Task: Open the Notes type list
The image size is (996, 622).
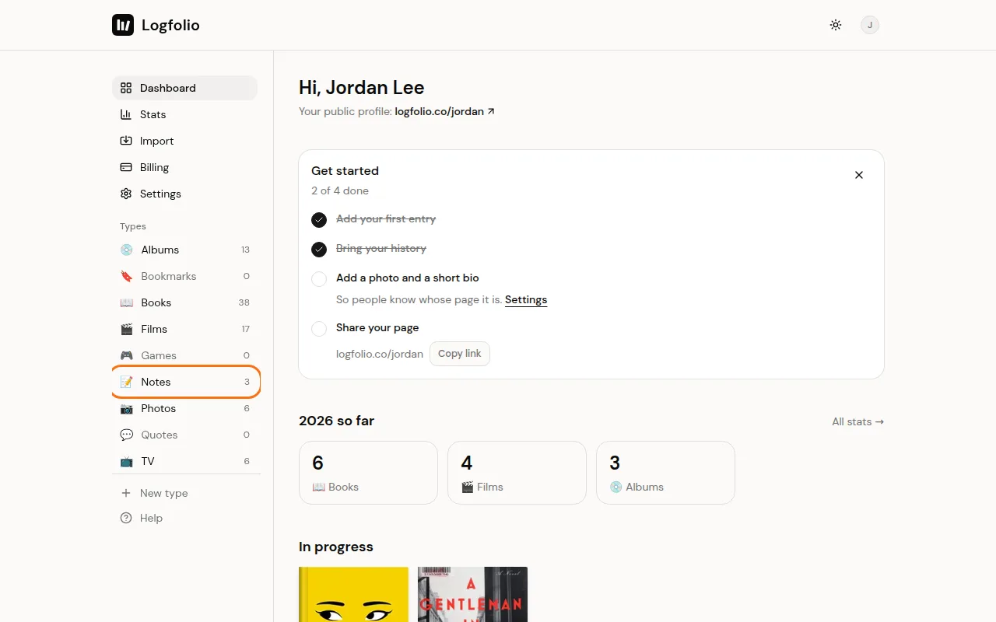Action: [184, 382]
